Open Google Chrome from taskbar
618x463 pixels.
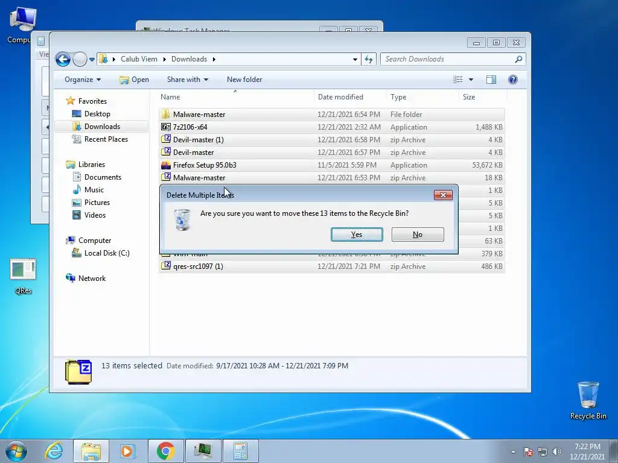165,451
